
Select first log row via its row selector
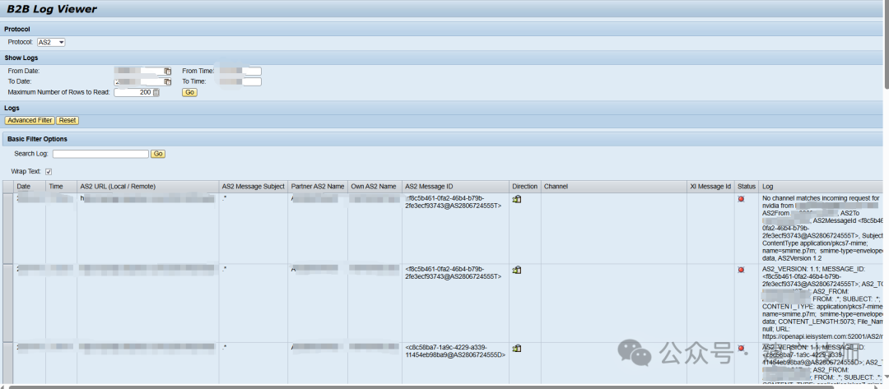pyautogui.click(x=8, y=228)
